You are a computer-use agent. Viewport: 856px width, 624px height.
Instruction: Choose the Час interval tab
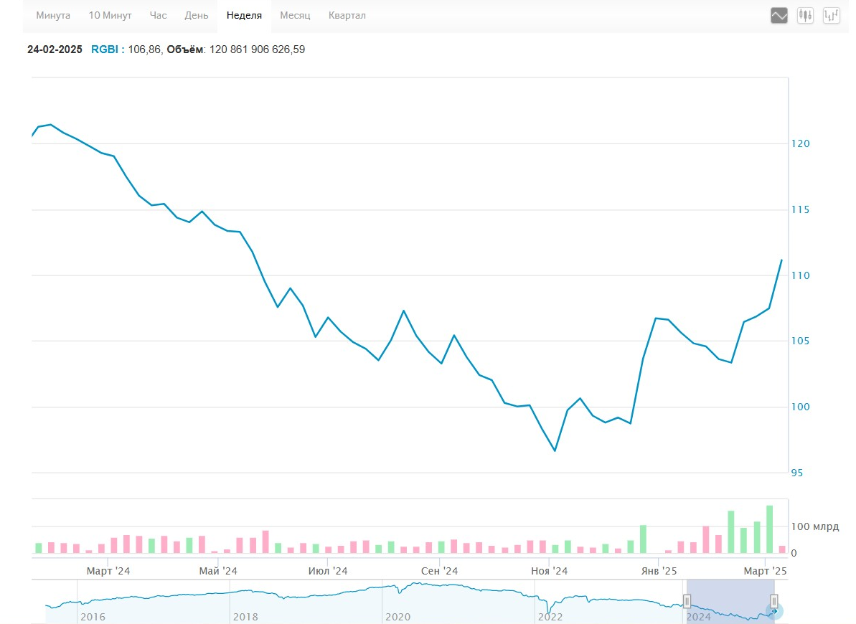(159, 15)
